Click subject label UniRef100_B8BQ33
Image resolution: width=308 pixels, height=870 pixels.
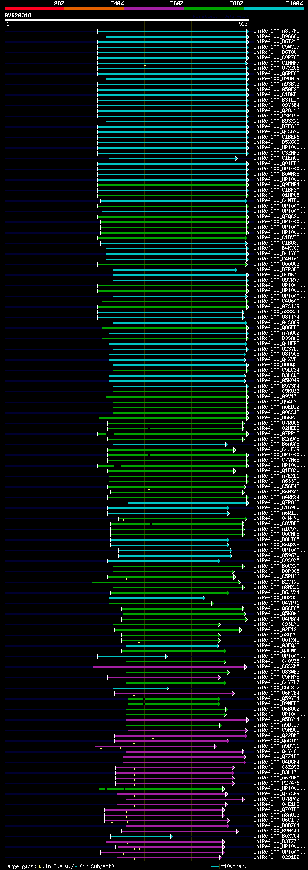(x=276, y=364)
